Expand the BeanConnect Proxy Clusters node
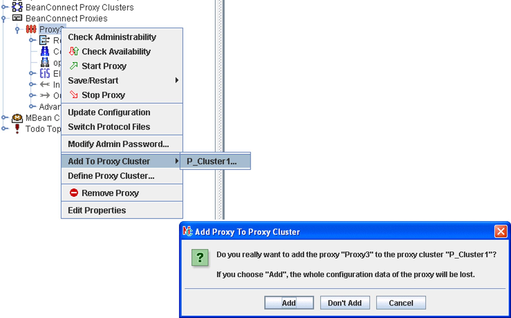The width and height of the screenshot is (511, 318). point(4,7)
